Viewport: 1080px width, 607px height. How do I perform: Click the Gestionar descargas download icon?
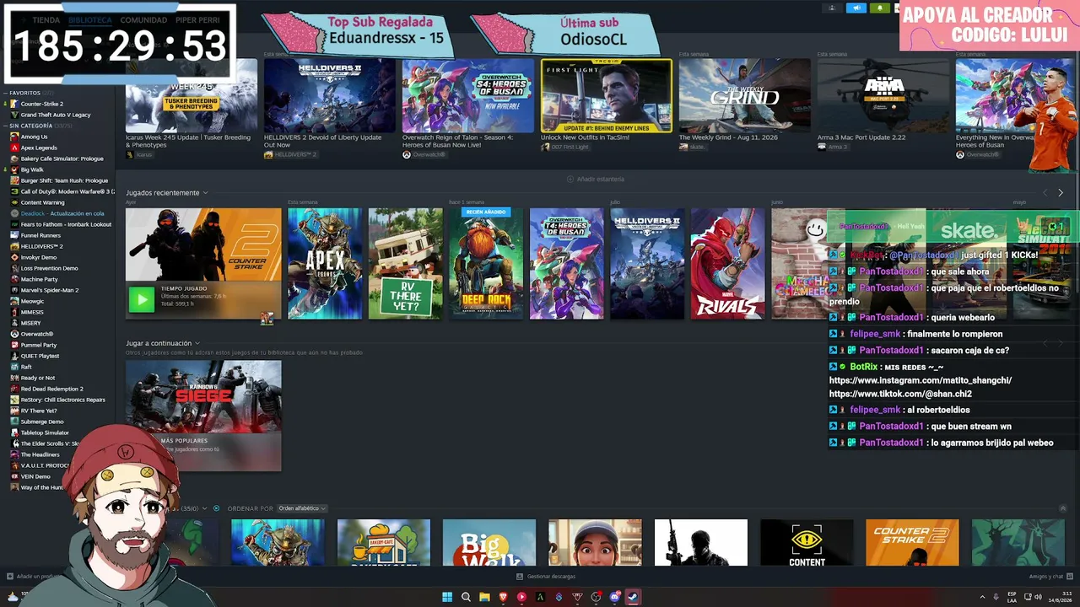tap(519, 577)
